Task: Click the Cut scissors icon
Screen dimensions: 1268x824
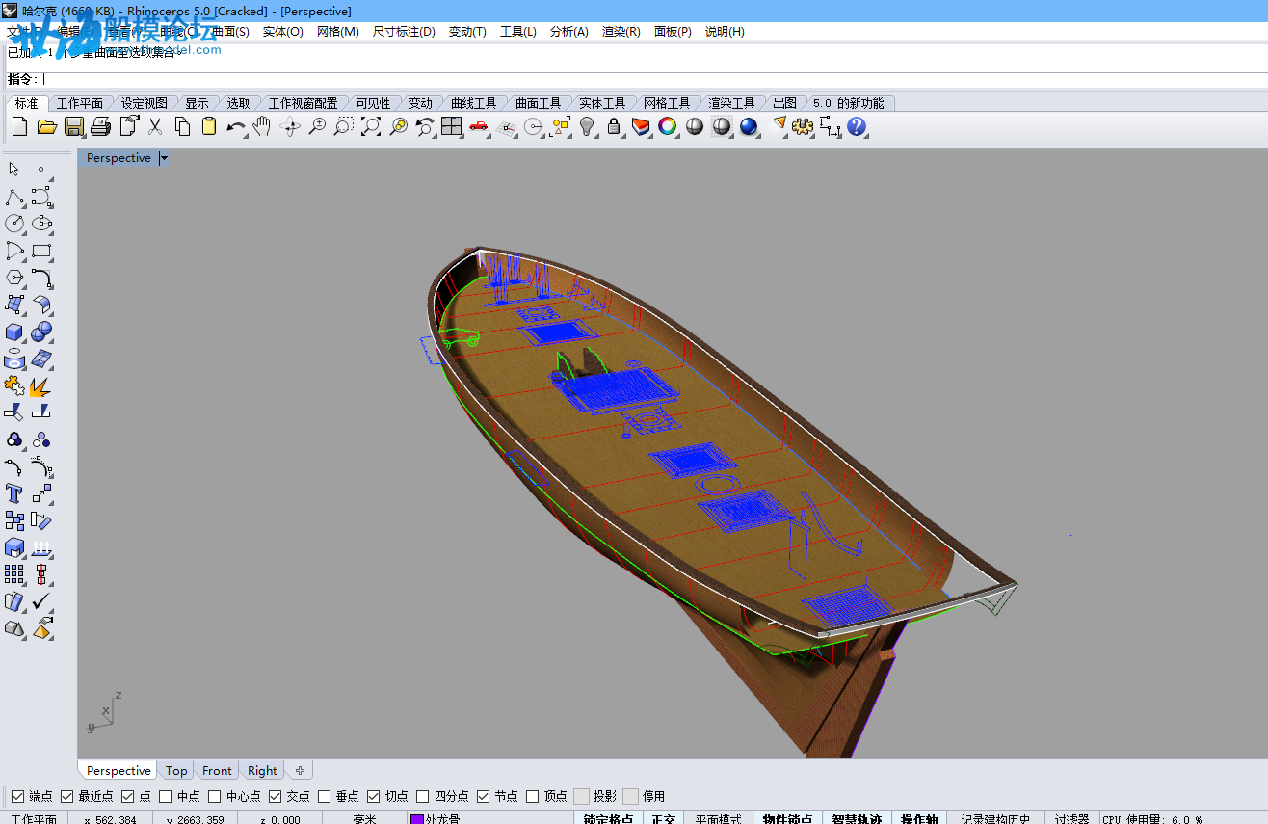Action: (x=154, y=126)
